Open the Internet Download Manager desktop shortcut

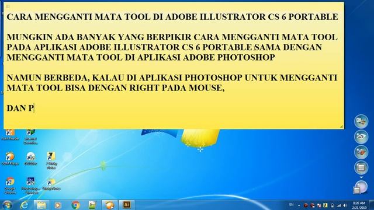[x=30, y=136]
